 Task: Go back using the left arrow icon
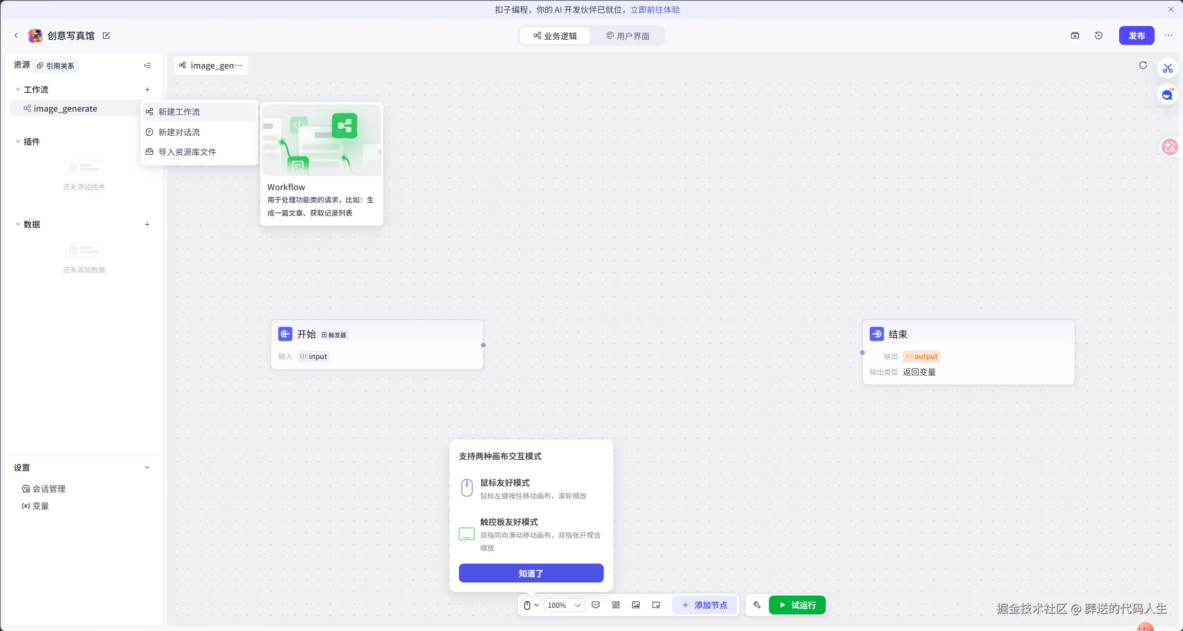(x=16, y=35)
